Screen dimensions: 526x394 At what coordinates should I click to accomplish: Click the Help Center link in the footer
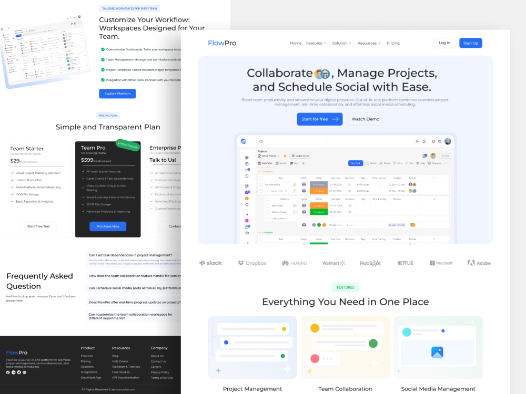click(120, 361)
